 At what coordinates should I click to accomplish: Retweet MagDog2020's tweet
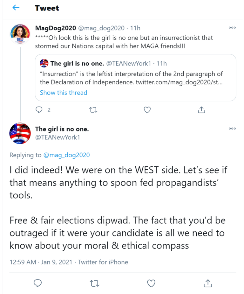coord(93,110)
